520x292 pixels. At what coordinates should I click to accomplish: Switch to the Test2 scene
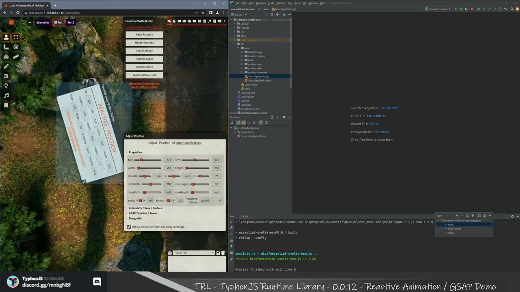point(71,22)
